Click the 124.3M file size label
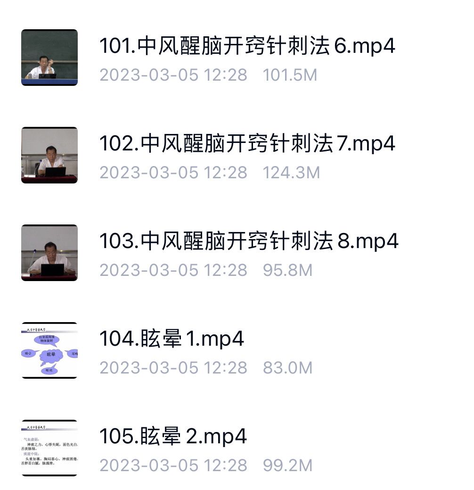 tap(291, 173)
